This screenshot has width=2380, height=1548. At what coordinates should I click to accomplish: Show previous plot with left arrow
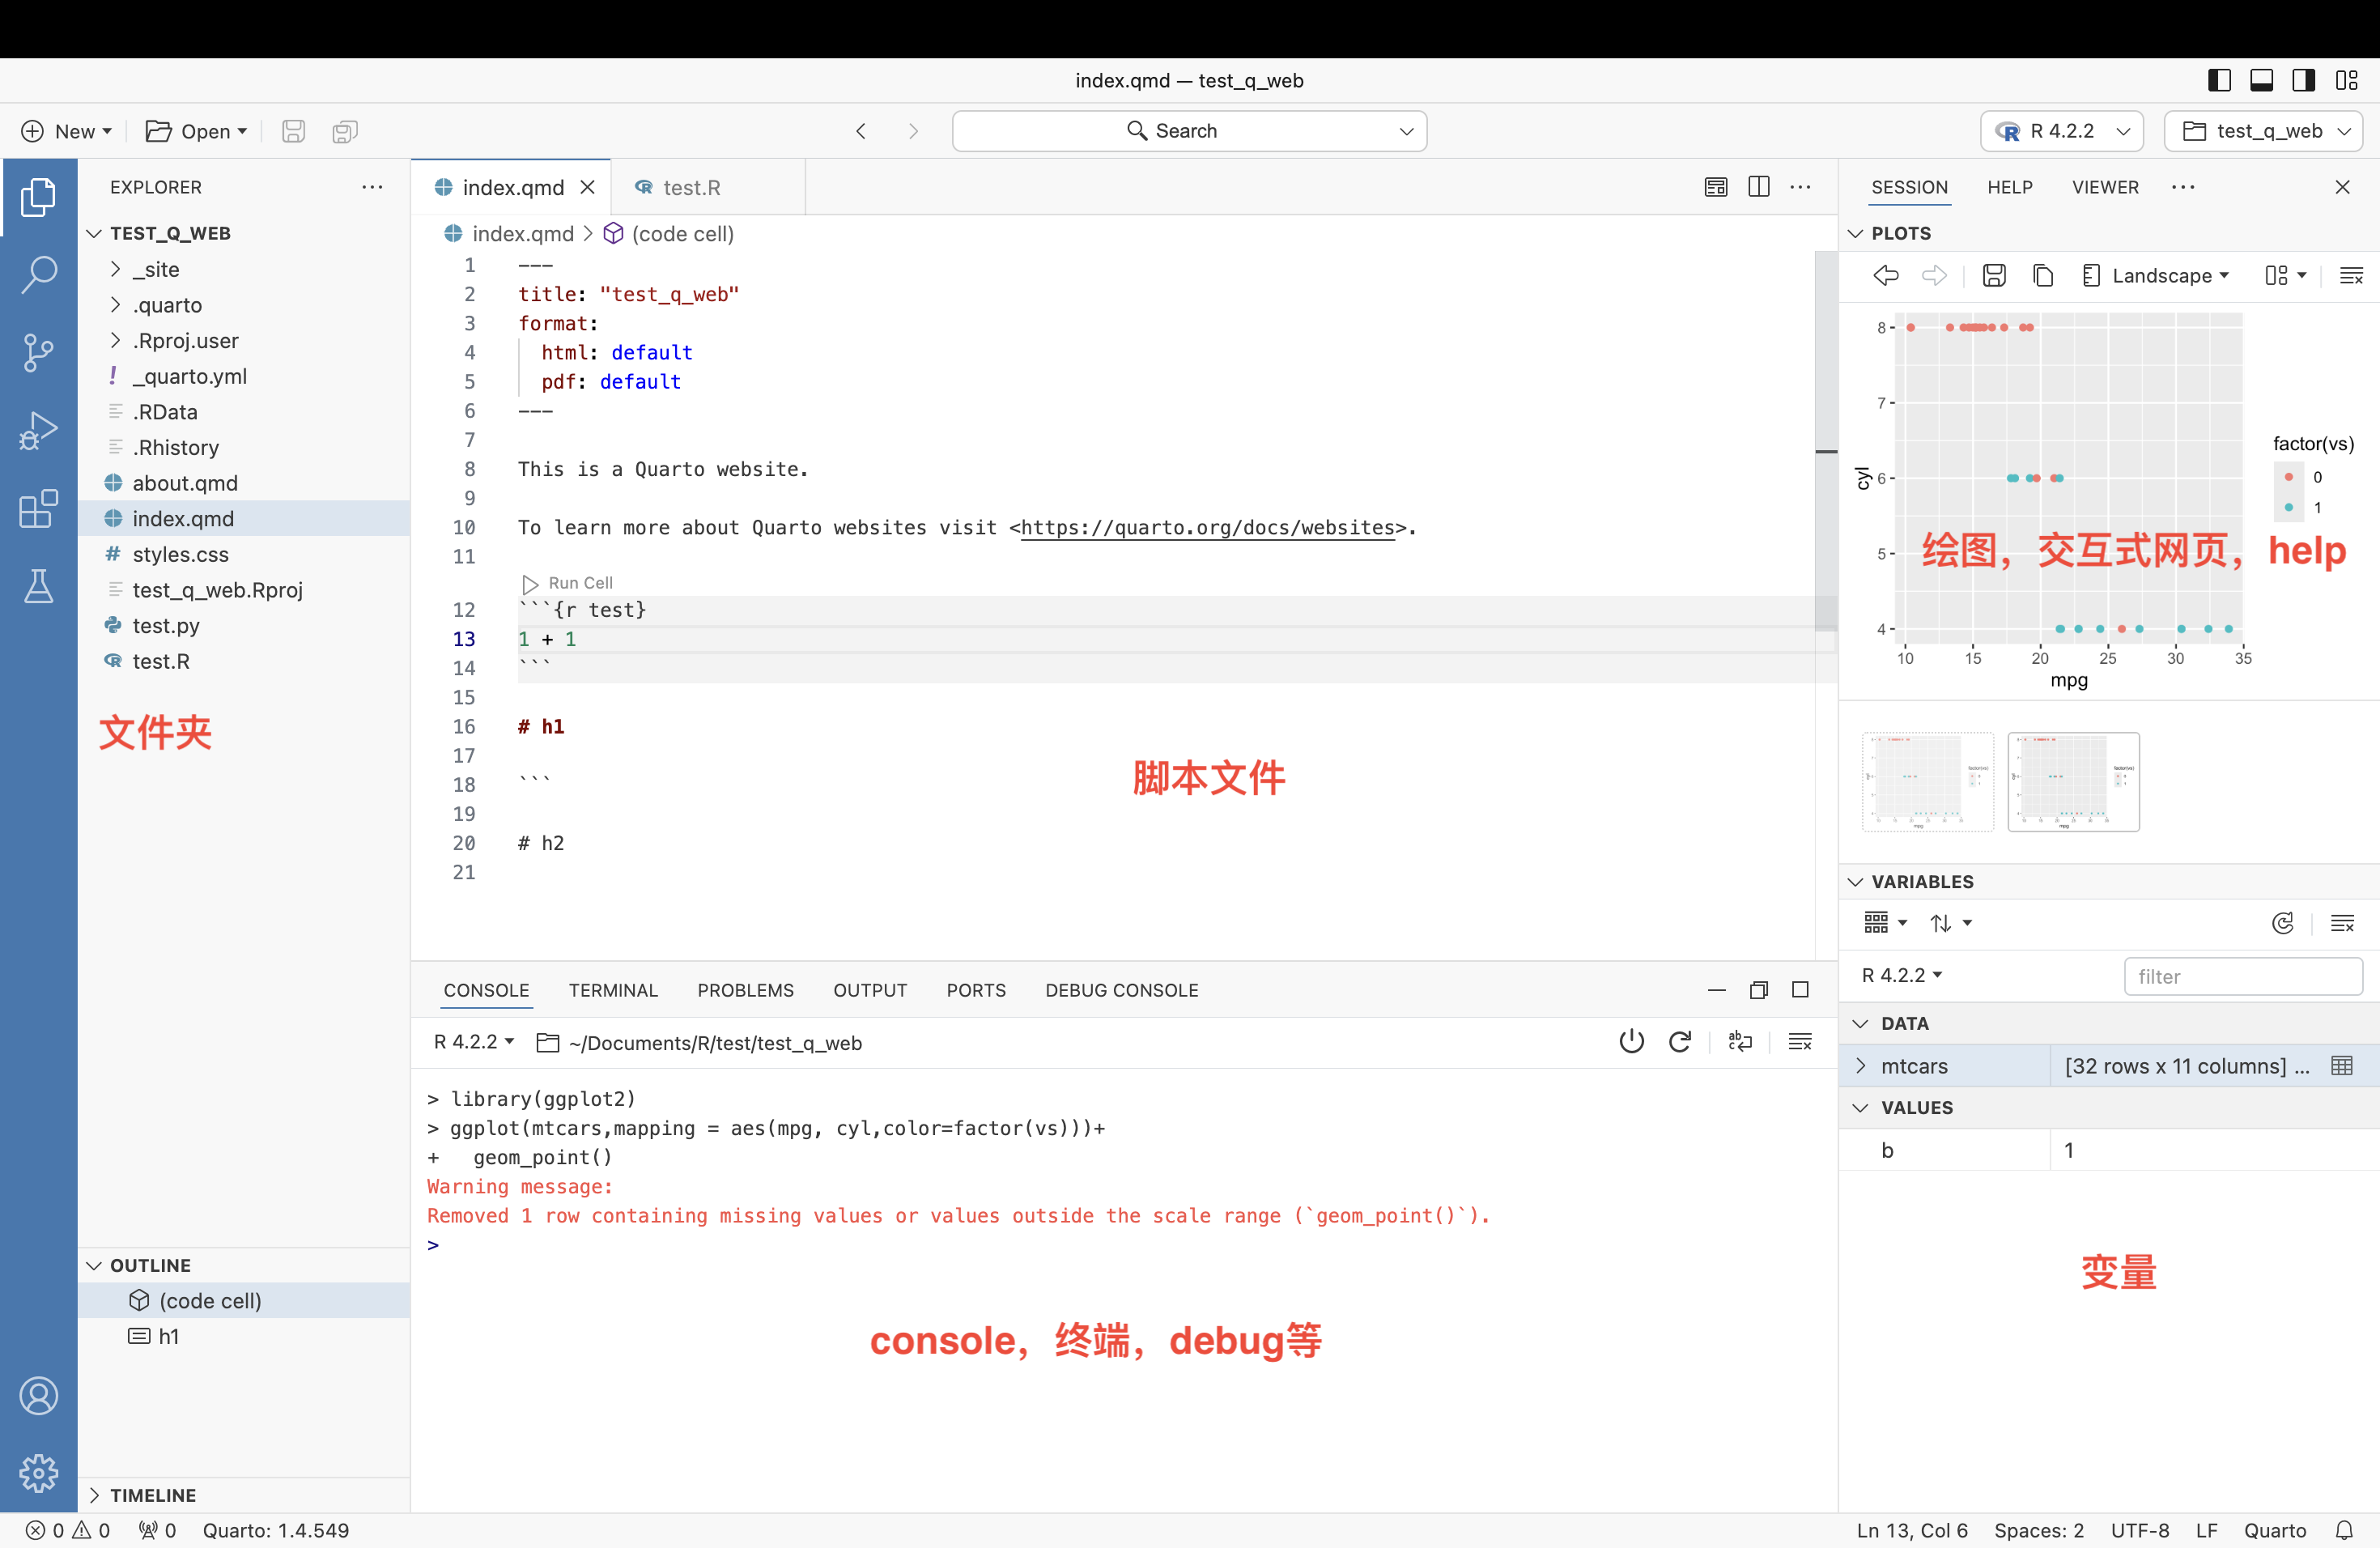click(x=1886, y=275)
